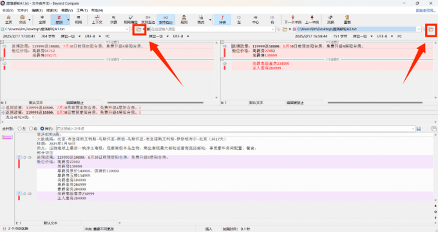
Task: Click the link at top-right corner
Action: point(425,10)
